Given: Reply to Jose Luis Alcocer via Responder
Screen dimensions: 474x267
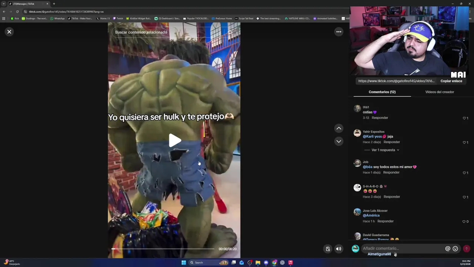Looking at the screenshot, I should 385,221.
